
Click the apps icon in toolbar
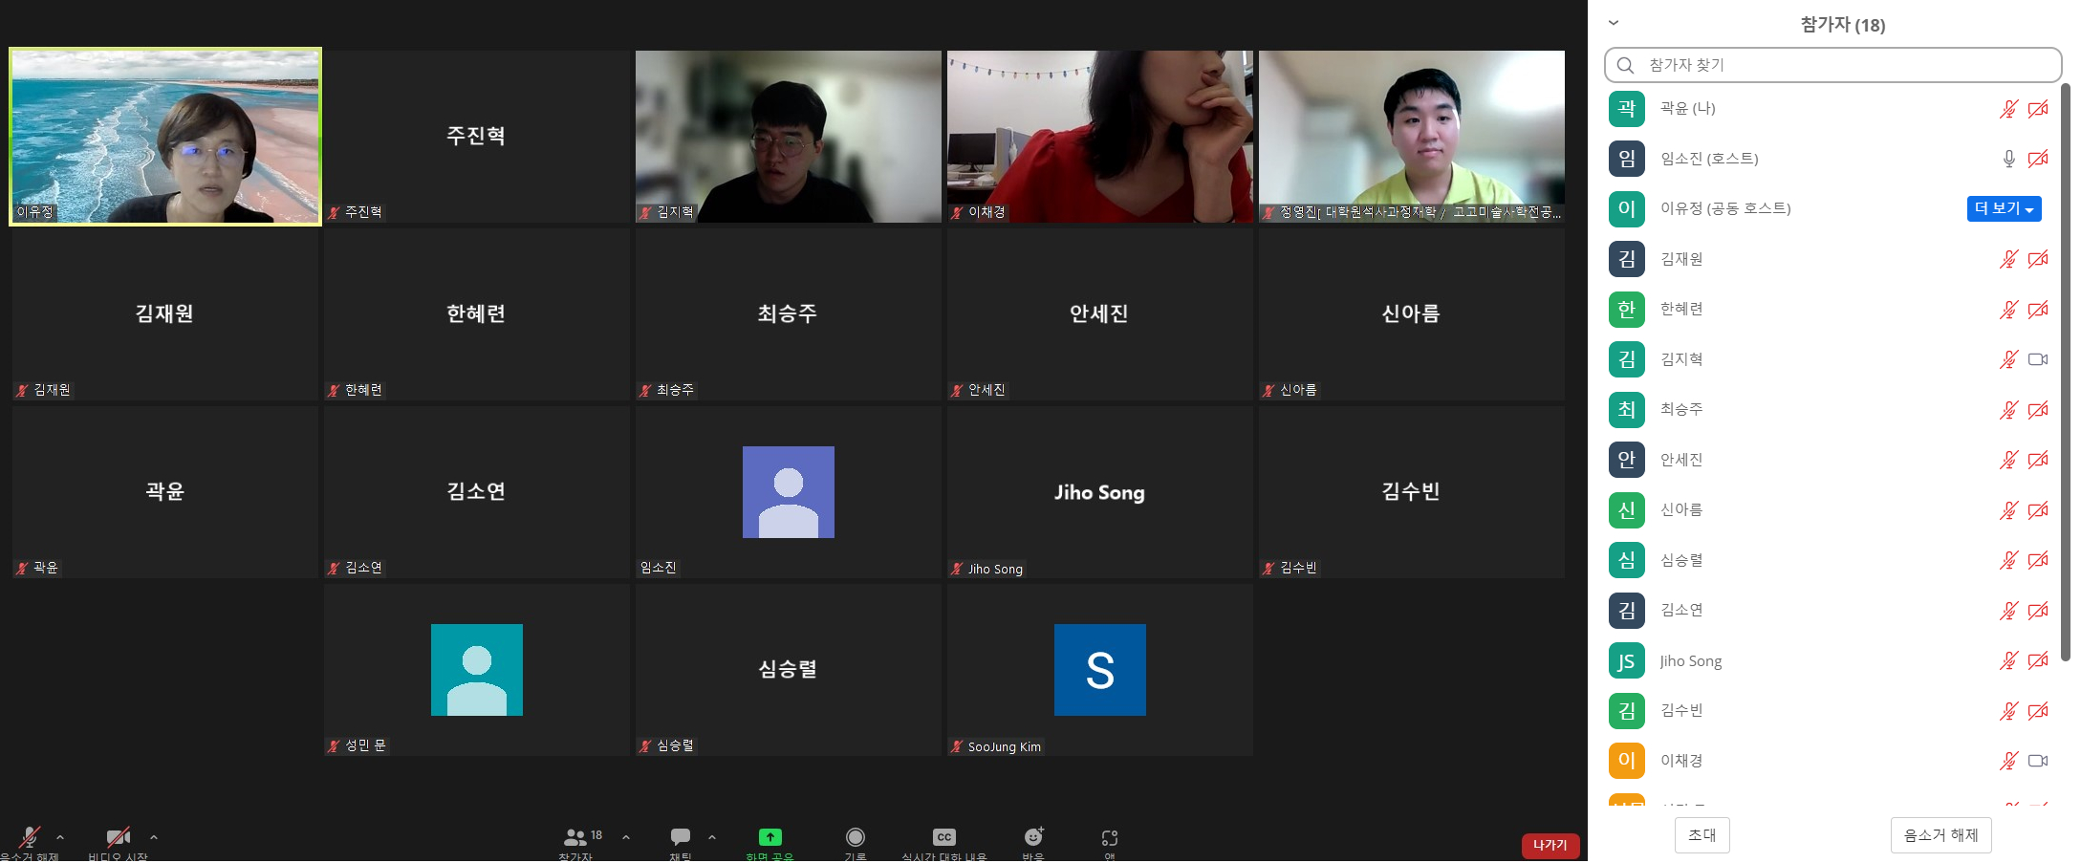click(x=1109, y=837)
